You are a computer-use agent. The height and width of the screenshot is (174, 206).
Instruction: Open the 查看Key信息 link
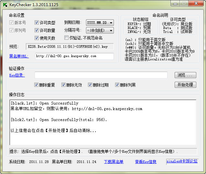pyautogui.click(x=146, y=162)
